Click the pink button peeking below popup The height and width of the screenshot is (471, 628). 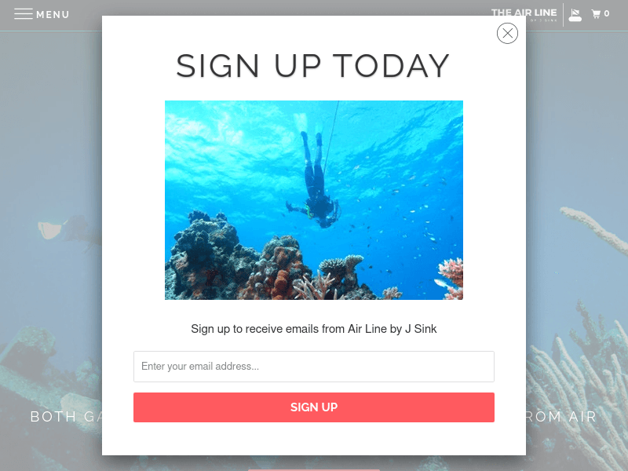(x=313, y=469)
